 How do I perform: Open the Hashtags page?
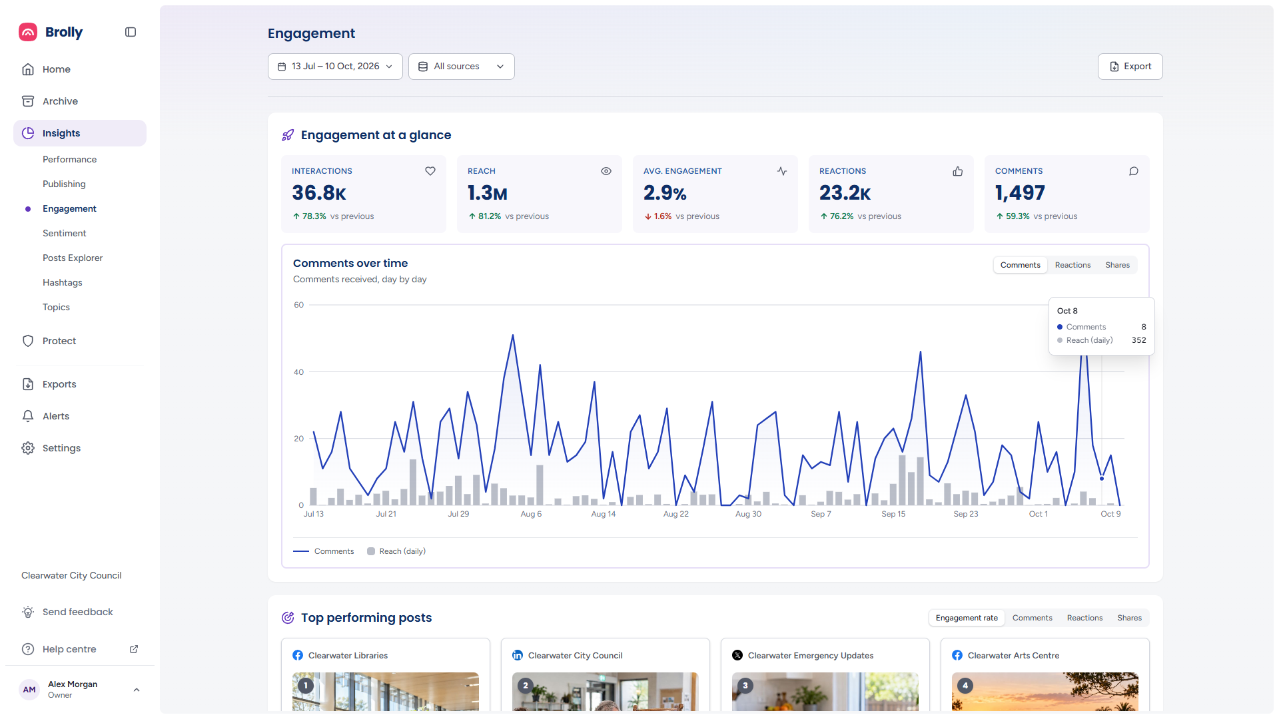click(x=63, y=282)
